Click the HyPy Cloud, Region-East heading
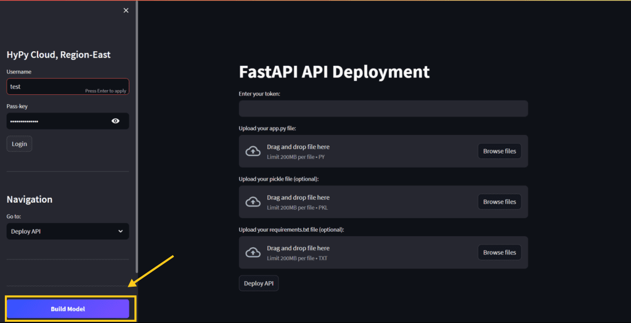This screenshot has width=631, height=323. [59, 55]
